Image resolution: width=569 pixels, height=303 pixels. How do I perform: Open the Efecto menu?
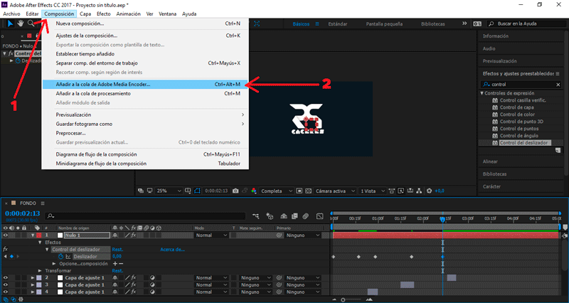click(x=103, y=14)
